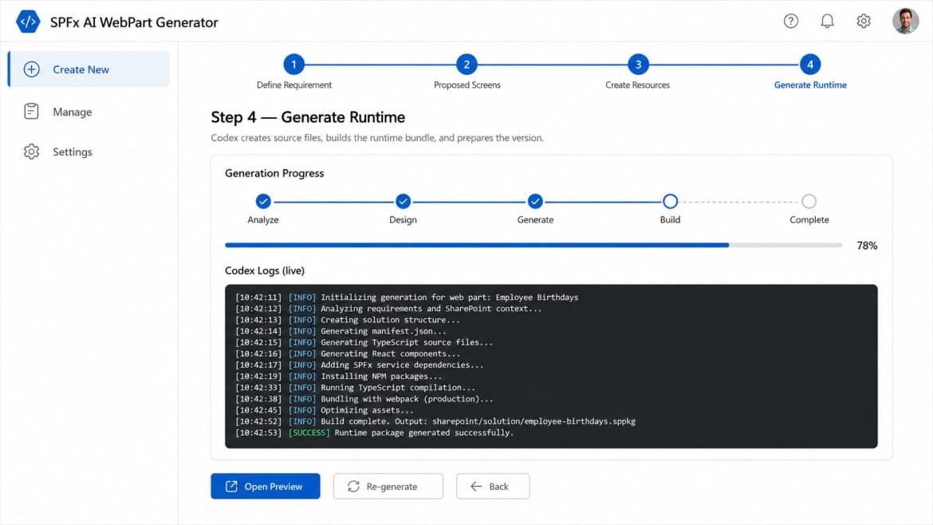Click the log line 'Creating solution structure'
The image size is (933, 525).
(347, 320)
